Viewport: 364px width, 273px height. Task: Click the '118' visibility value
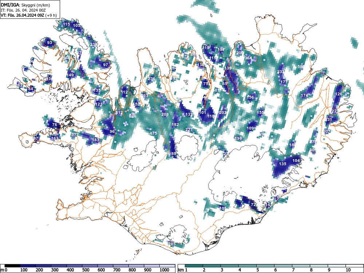coord(211,116)
